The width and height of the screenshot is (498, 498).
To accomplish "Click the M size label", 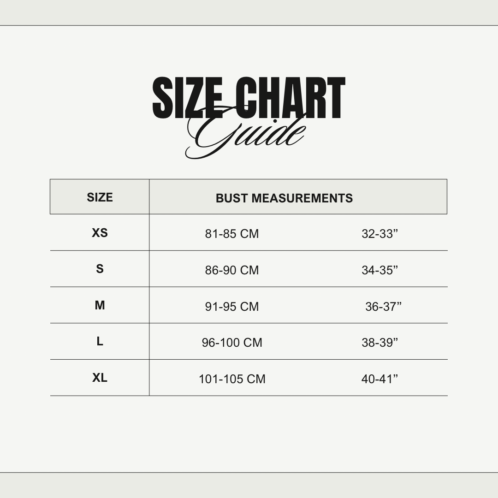I will click(x=100, y=305).
